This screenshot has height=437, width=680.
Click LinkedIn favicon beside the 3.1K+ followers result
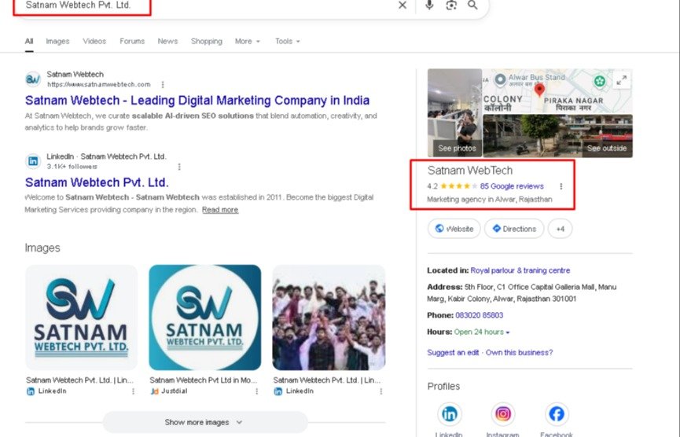click(x=33, y=161)
